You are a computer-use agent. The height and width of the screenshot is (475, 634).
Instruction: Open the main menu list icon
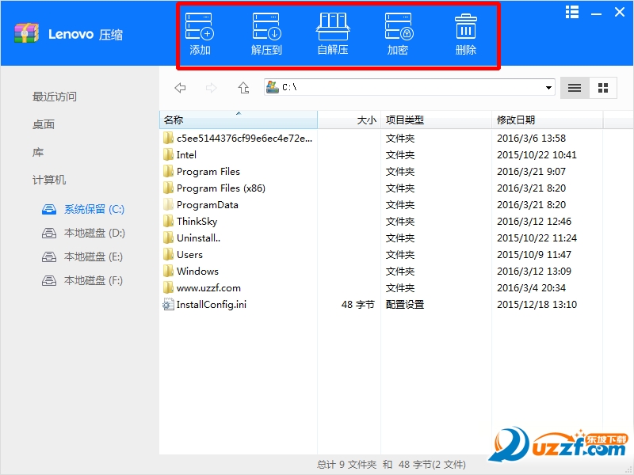(x=572, y=12)
